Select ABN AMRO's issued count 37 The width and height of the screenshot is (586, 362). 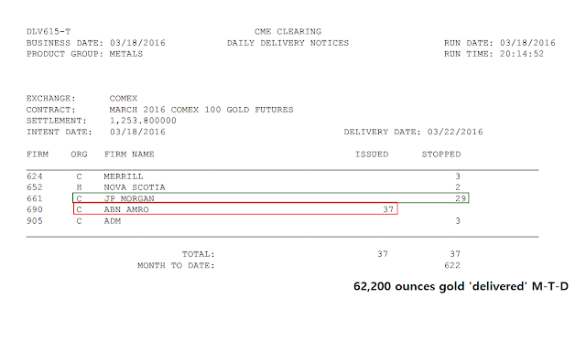[x=388, y=209]
